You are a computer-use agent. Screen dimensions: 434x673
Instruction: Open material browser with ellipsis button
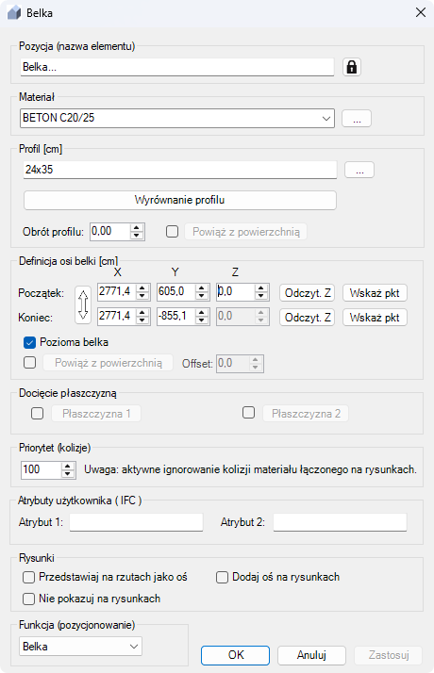[357, 119]
